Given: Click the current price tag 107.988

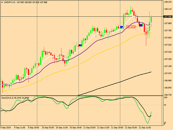Looking at the screenshot, I should coord(168,17).
